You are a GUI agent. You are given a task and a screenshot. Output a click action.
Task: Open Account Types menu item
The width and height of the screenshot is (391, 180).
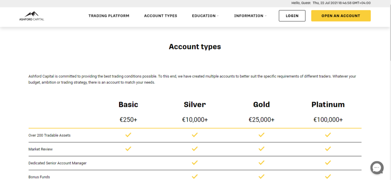pos(160,16)
